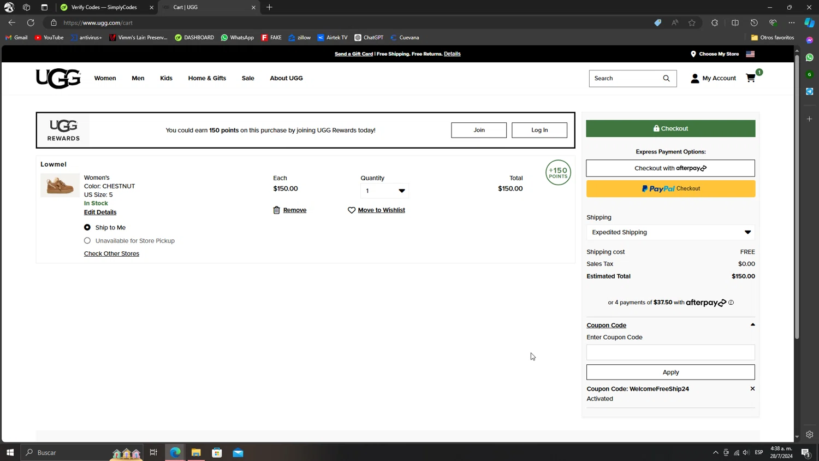This screenshot has width=819, height=461.
Task: Click the browser address bar
Action: (349, 22)
